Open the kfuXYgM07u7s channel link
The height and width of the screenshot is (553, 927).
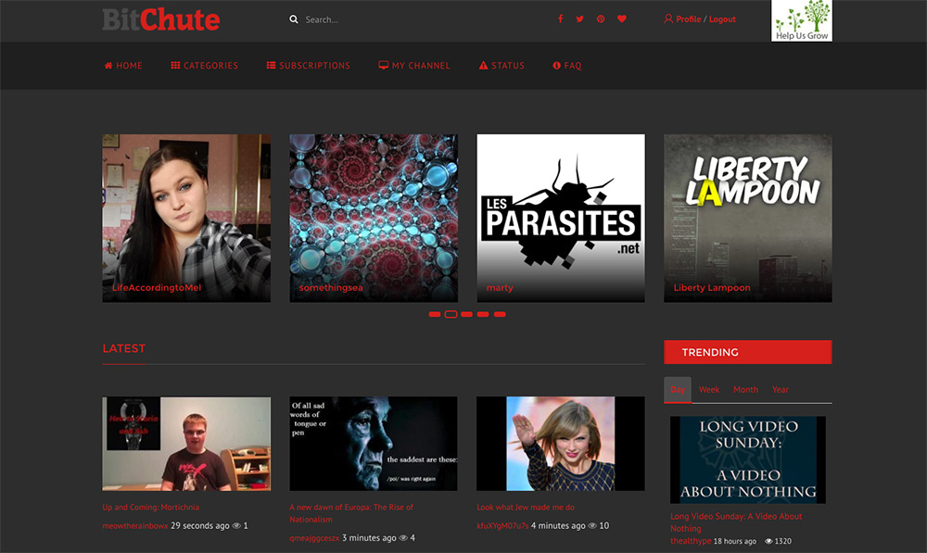502,526
